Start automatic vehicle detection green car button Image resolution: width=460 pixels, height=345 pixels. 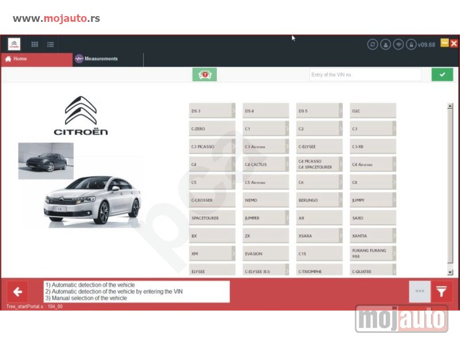pos(205,75)
